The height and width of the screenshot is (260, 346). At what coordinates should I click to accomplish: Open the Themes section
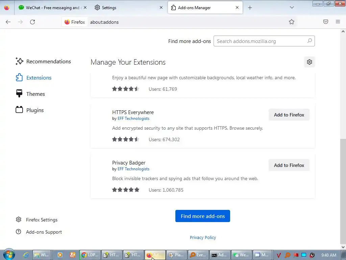[30, 94]
